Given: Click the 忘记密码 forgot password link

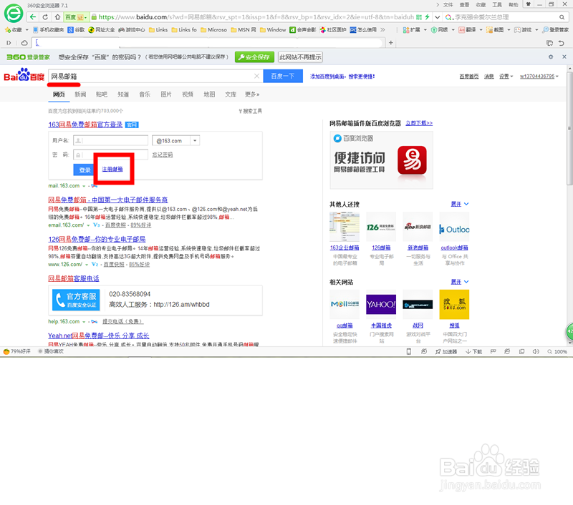Looking at the screenshot, I should (x=163, y=155).
